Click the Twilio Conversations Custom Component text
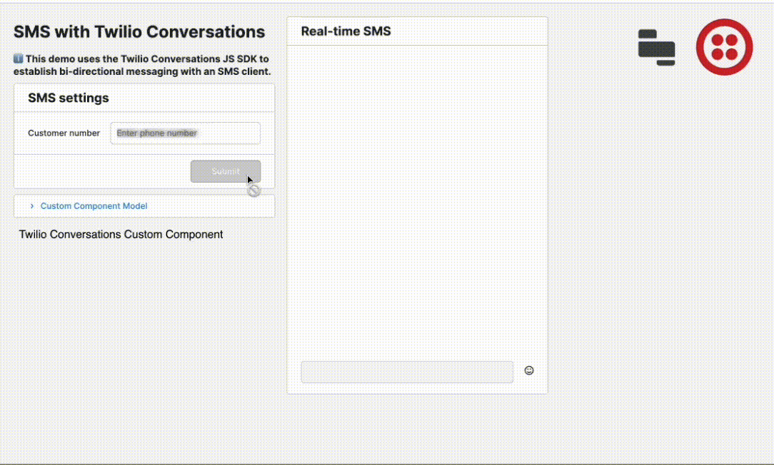Viewport: 774px width, 465px height. (121, 234)
